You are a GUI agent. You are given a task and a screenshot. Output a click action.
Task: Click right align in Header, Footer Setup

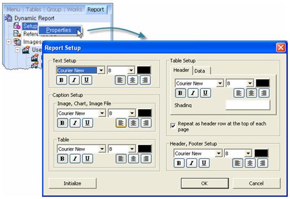[263, 163]
